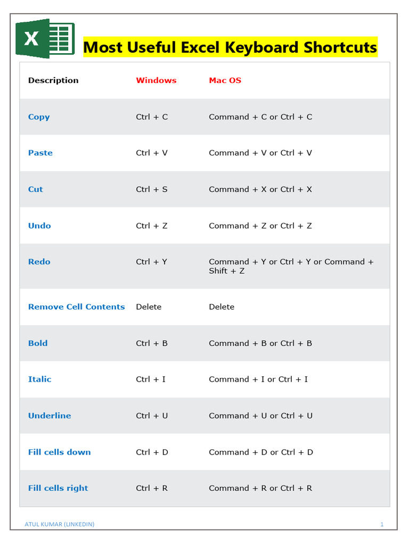The image size is (409, 545).
Task: Click the 'Underline' row label
Action: point(50,416)
